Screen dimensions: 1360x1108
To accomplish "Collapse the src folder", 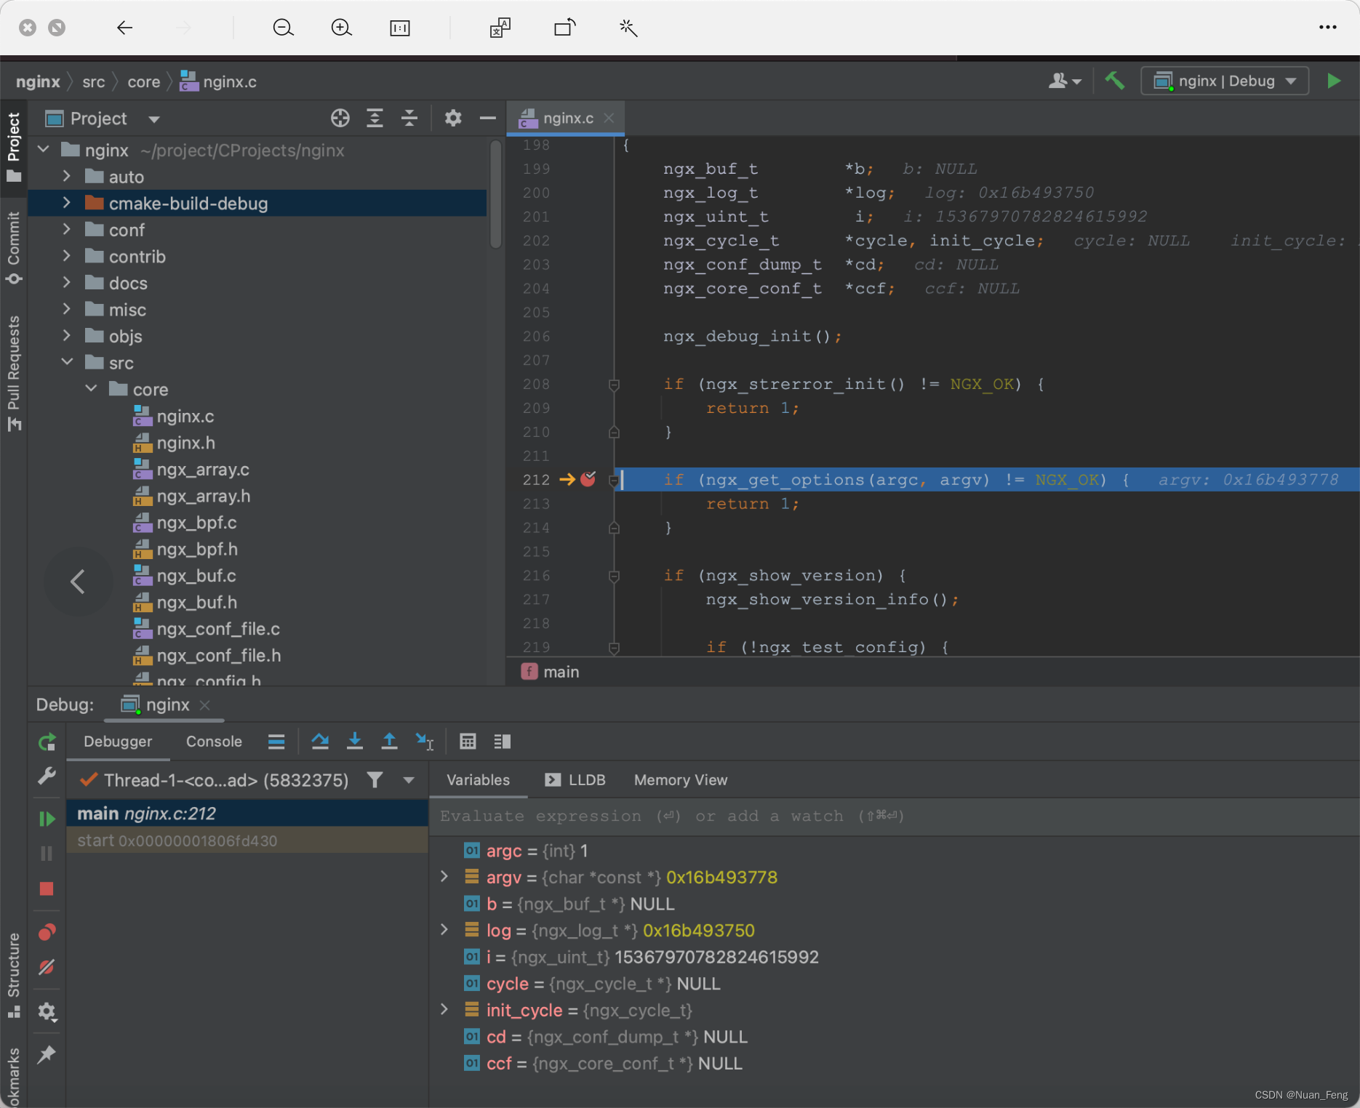I will tap(67, 362).
